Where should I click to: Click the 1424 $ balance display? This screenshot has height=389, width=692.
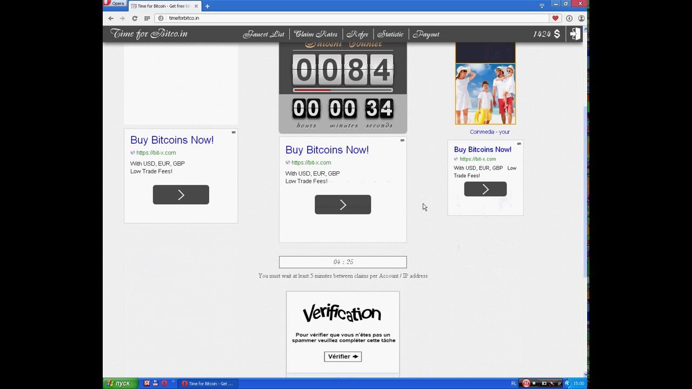546,34
